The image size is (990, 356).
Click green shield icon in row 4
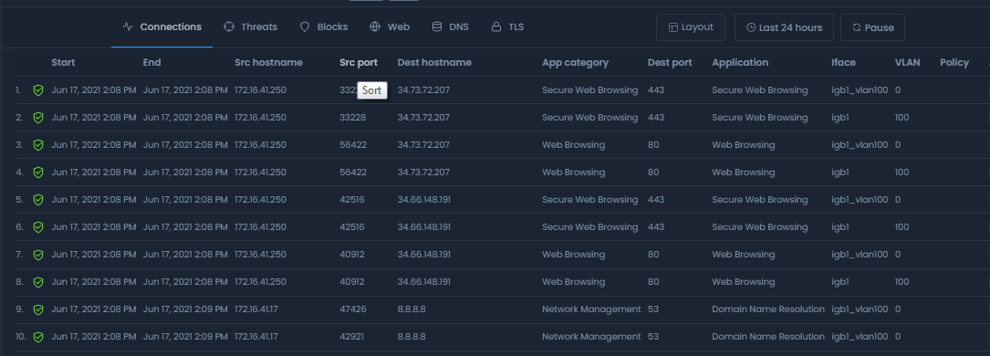click(38, 173)
